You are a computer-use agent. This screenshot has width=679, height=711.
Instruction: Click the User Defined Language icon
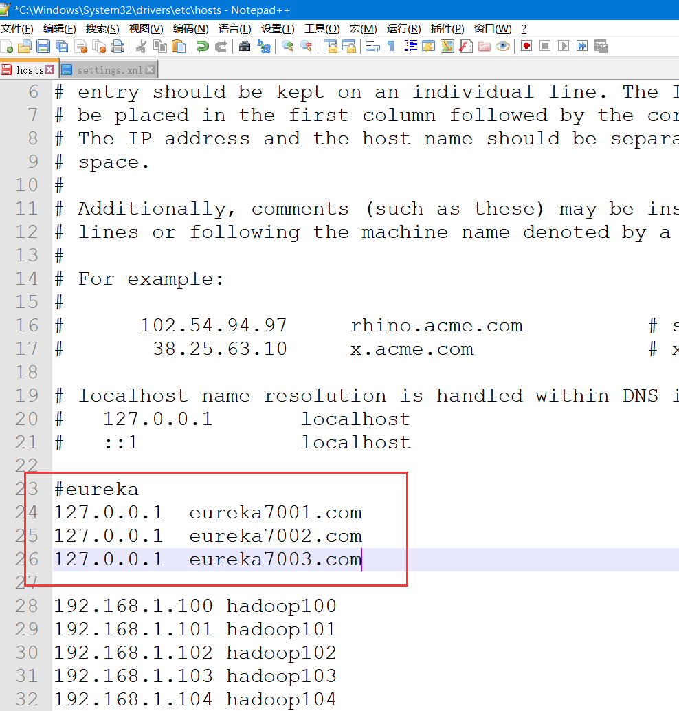coord(428,46)
